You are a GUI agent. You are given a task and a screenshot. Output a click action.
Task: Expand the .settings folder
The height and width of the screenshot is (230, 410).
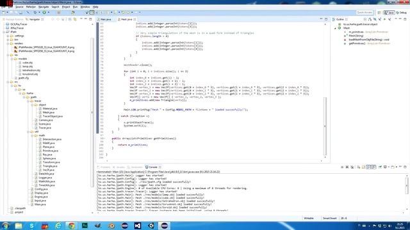pos(8,36)
